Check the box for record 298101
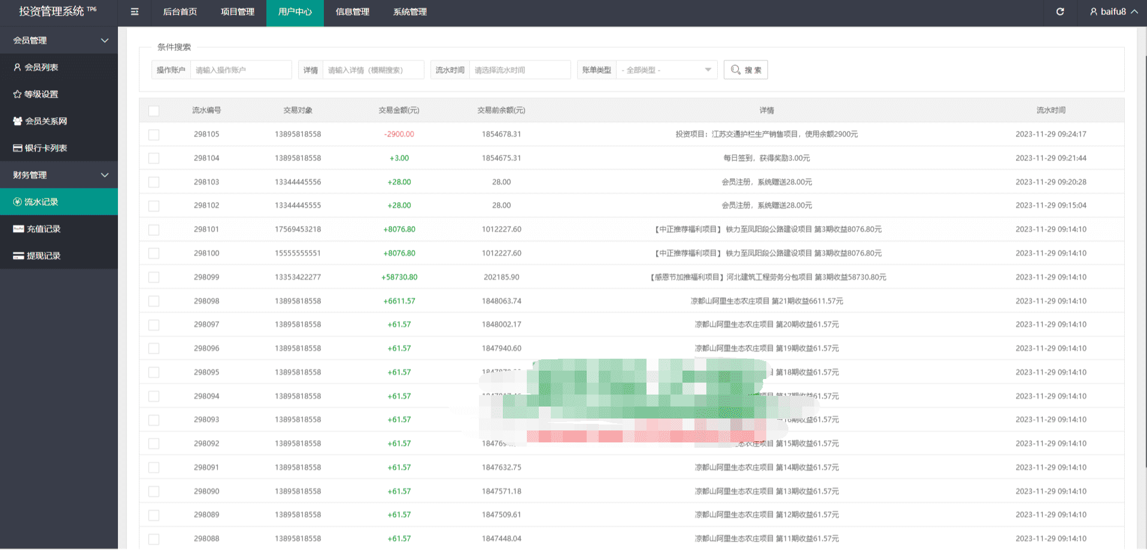Viewport: 1147px width, 550px height. coord(154,230)
